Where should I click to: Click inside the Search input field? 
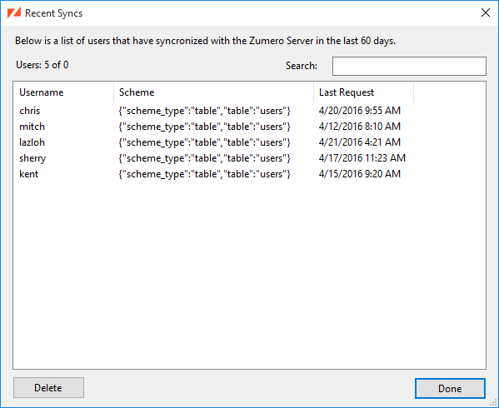pyautogui.click(x=409, y=66)
